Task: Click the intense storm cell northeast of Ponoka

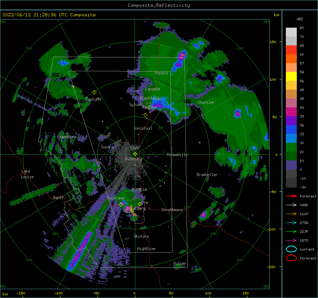Action: pos(182,55)
